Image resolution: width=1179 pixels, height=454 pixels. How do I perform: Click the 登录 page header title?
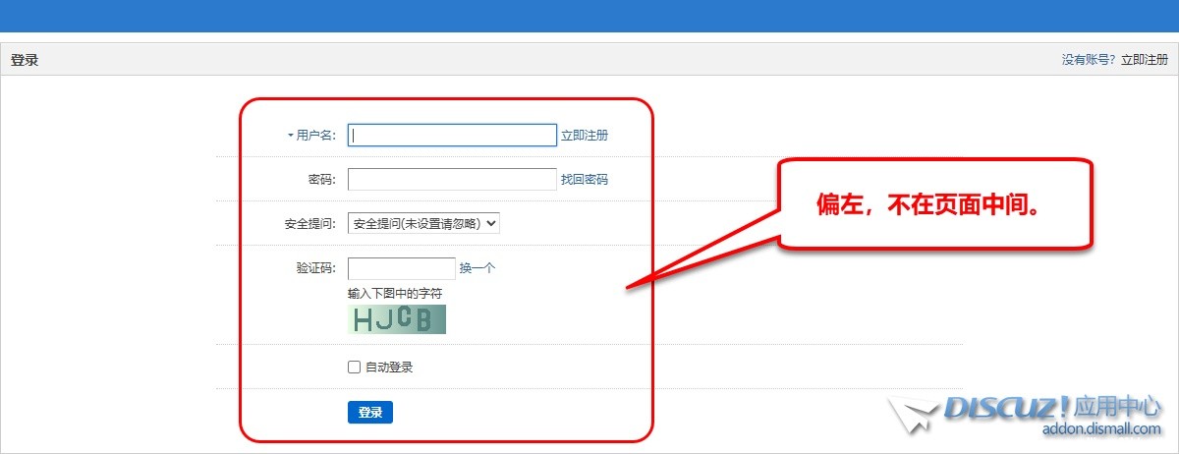pos(25,60)
